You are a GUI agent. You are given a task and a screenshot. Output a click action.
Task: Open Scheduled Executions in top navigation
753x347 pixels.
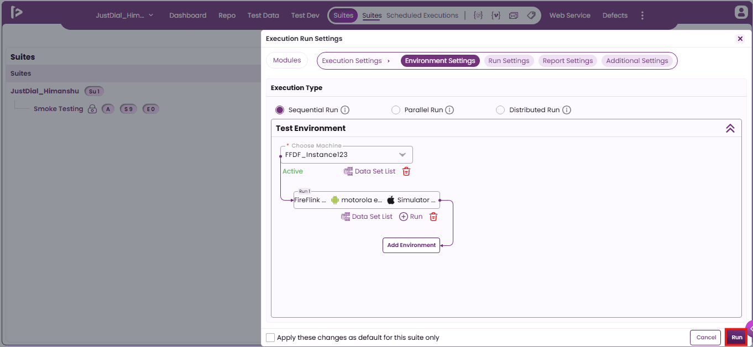click(x=422, y=15)
